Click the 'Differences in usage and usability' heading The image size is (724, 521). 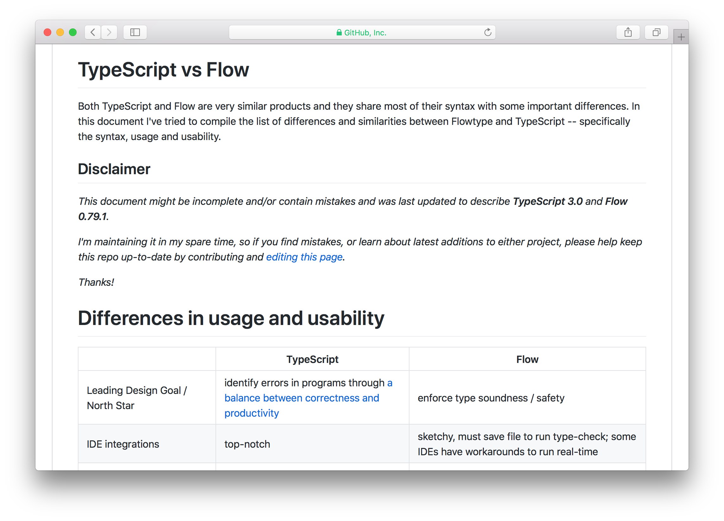point(231,318)
